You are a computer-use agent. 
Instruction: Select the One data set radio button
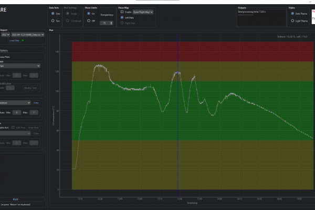click(x=52, y=14)
